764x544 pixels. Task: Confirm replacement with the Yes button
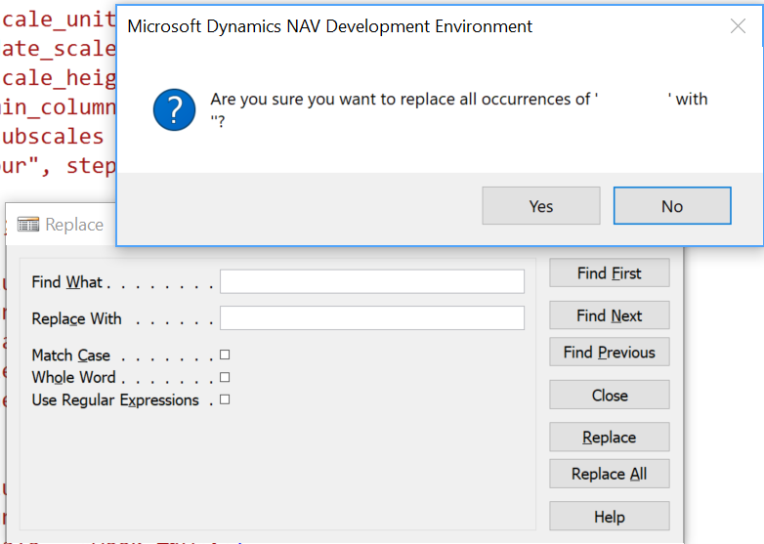coord(541,205)
